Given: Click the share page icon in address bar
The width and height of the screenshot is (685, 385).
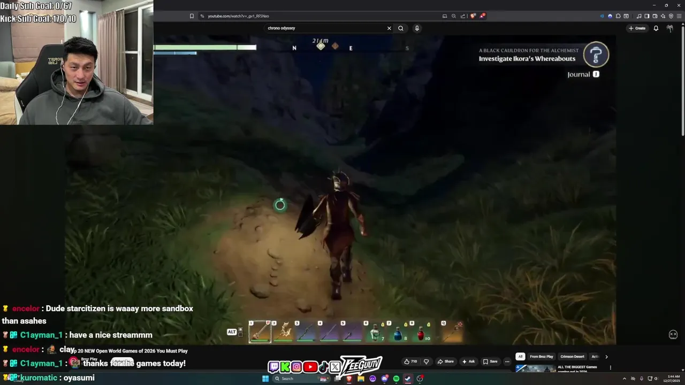Looking at the screenshot, I should click(x=463, y=16).
